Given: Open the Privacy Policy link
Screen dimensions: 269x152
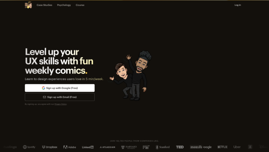Looking at the screenshot, I should tap(60, 104).
